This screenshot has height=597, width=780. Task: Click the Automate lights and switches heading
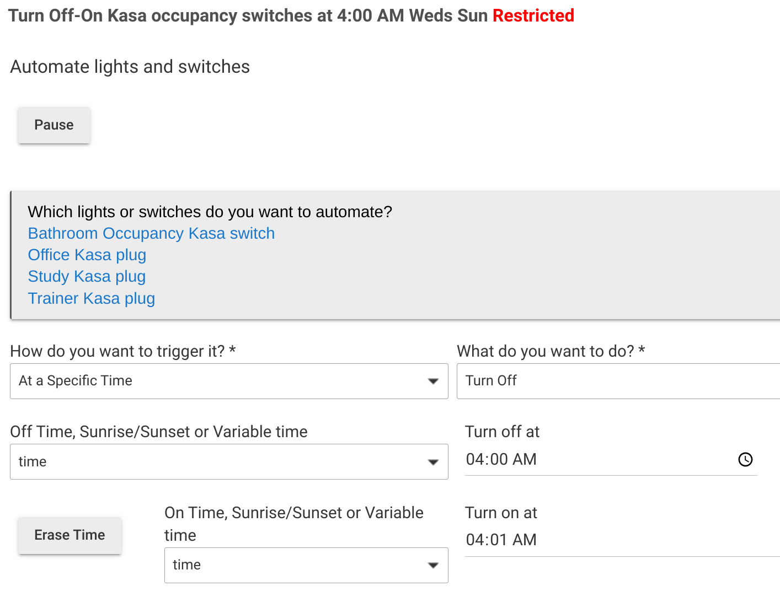(130, 67)
